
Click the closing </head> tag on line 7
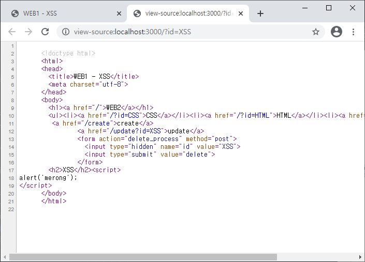(x=54, y=92)
